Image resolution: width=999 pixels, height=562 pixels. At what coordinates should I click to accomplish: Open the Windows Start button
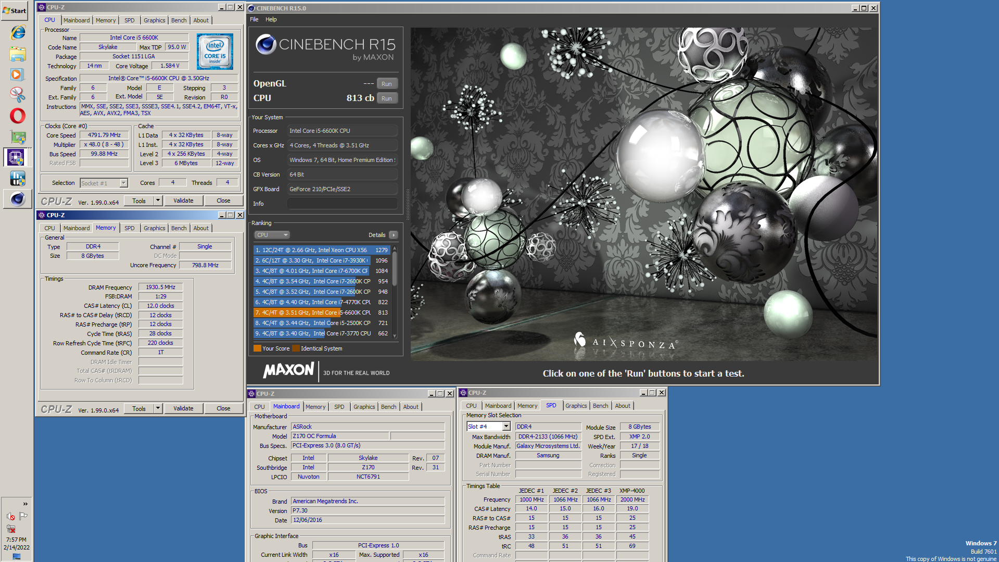15,10
